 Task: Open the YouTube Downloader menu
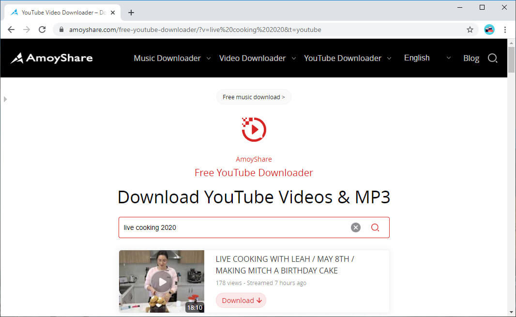click(x=343, y=58)
